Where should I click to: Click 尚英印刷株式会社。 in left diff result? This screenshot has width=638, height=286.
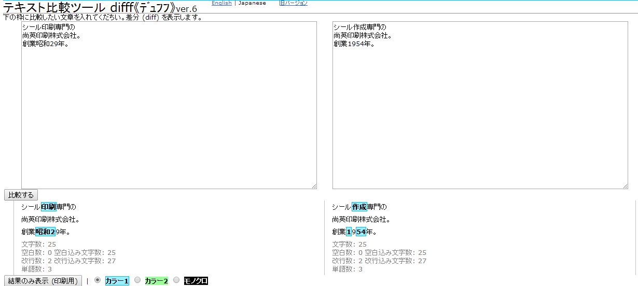tap(51, 219)
